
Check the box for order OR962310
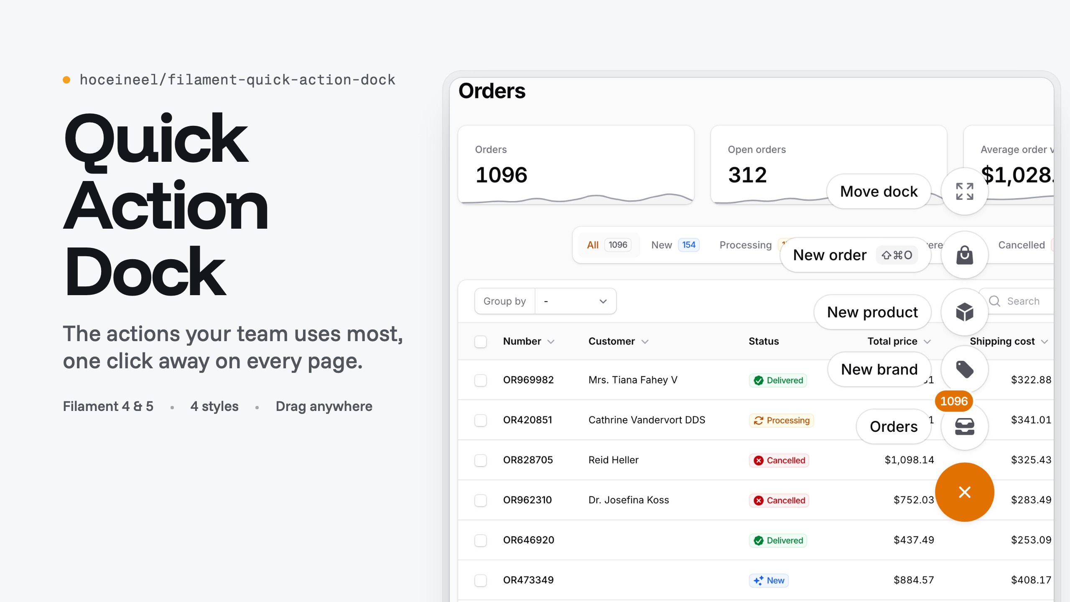click(x=481, y=500)
